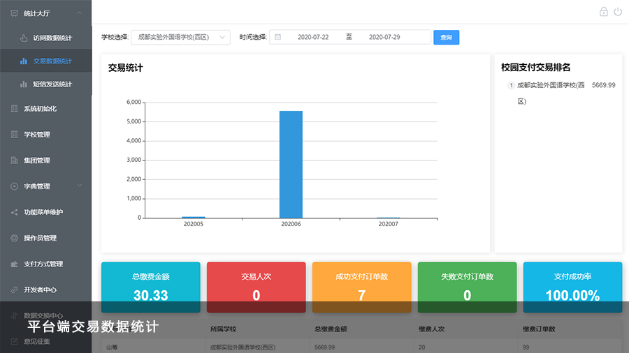Image resolution: width=629 pixels, height=353 pixels.
Task: Click the 202006 bar in chart
Action: pyautogui.click(x=291, y=165)
